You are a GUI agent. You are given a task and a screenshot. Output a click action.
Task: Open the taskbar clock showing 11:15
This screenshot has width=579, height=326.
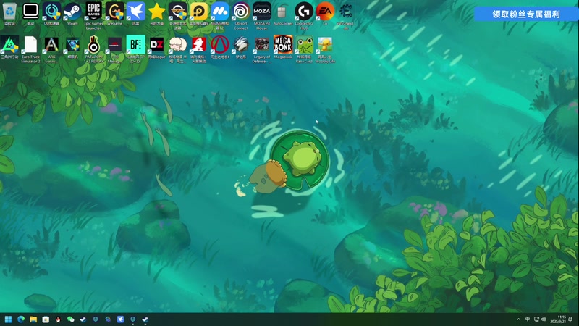pos(558,319)
